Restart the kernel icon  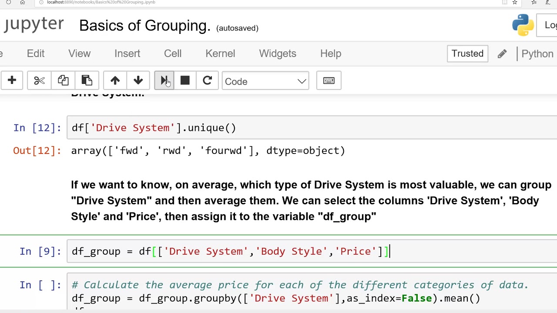click(x=207, y=80)
